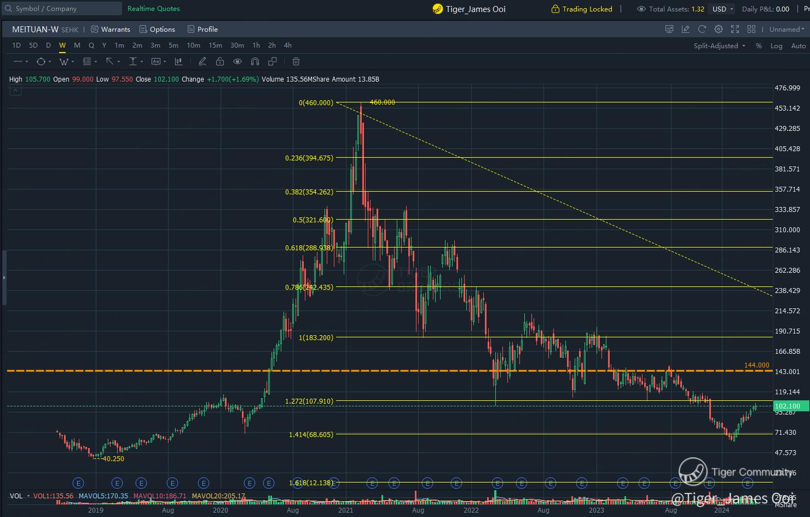Open the line tool dropdown arrow
Viewport: 810px width, 517px height.
(x=27, y=62)
